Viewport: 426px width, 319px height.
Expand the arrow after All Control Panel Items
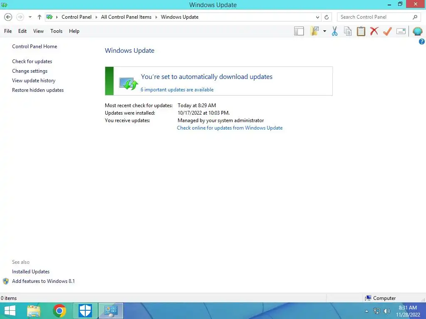156,17
